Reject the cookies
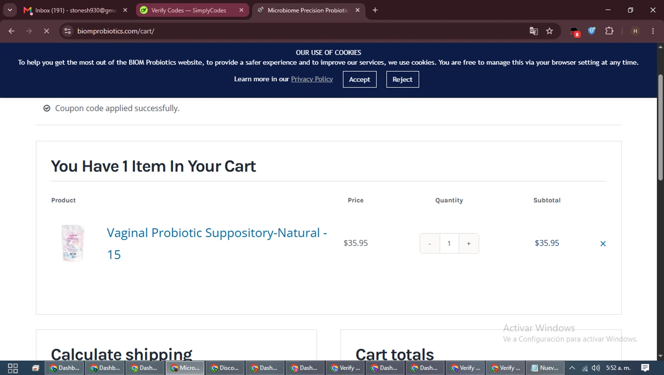The image size is (664, 375). click(402, 79)
